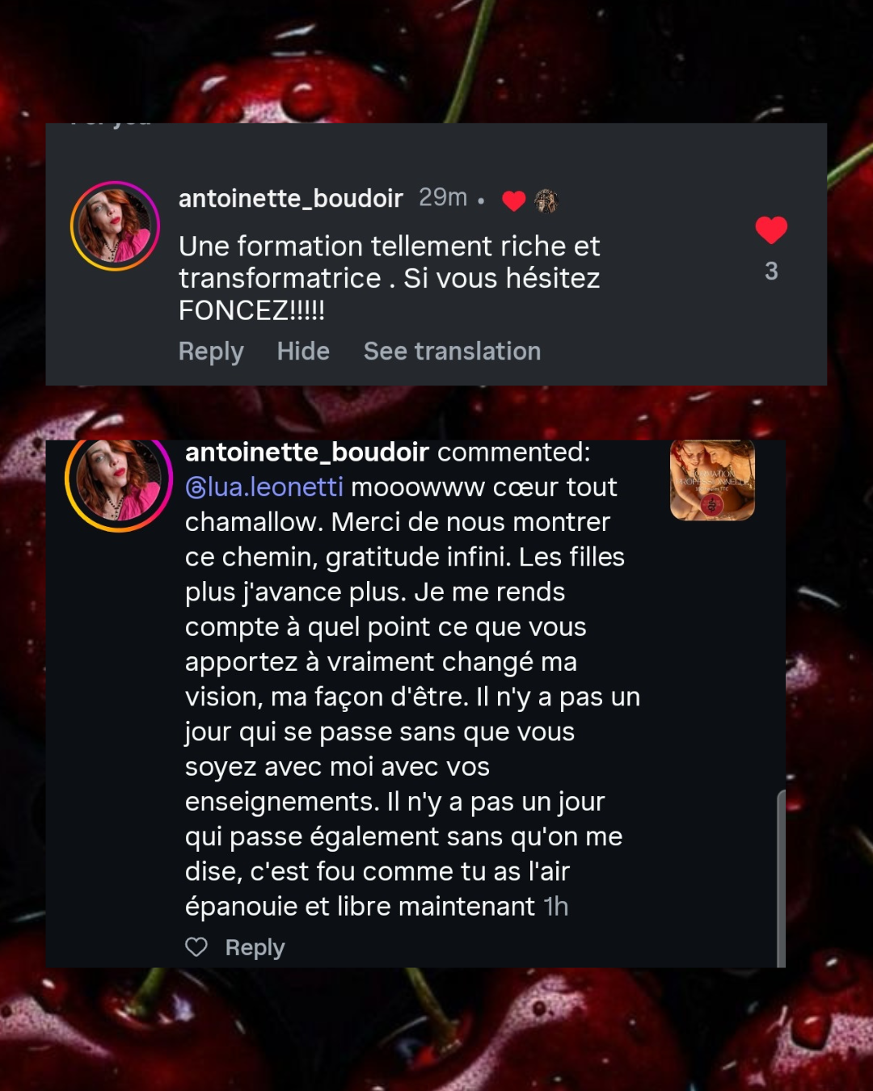
Task: Open the post thumbnail beside the notification
Action: click(x=712, y=479)
